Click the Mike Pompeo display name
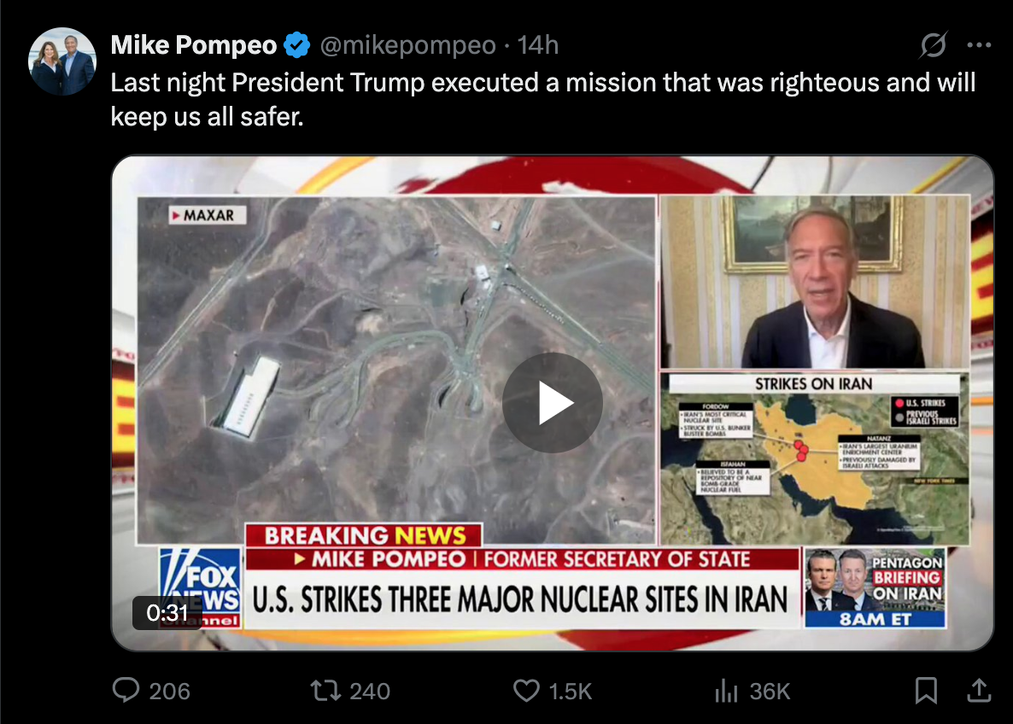Viewport: 1013px width, 724px height. click(x=194, y=45)
